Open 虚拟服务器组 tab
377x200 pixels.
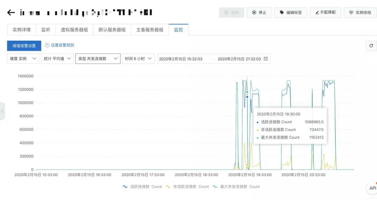(x=74, y=30)
